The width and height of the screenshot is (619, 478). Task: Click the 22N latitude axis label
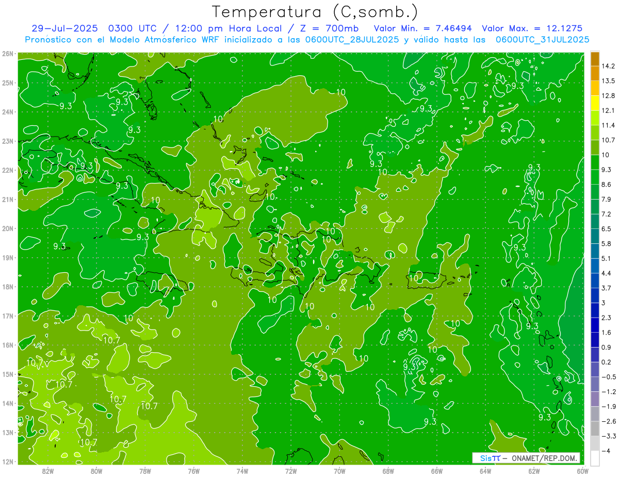(x=7, y=170)
